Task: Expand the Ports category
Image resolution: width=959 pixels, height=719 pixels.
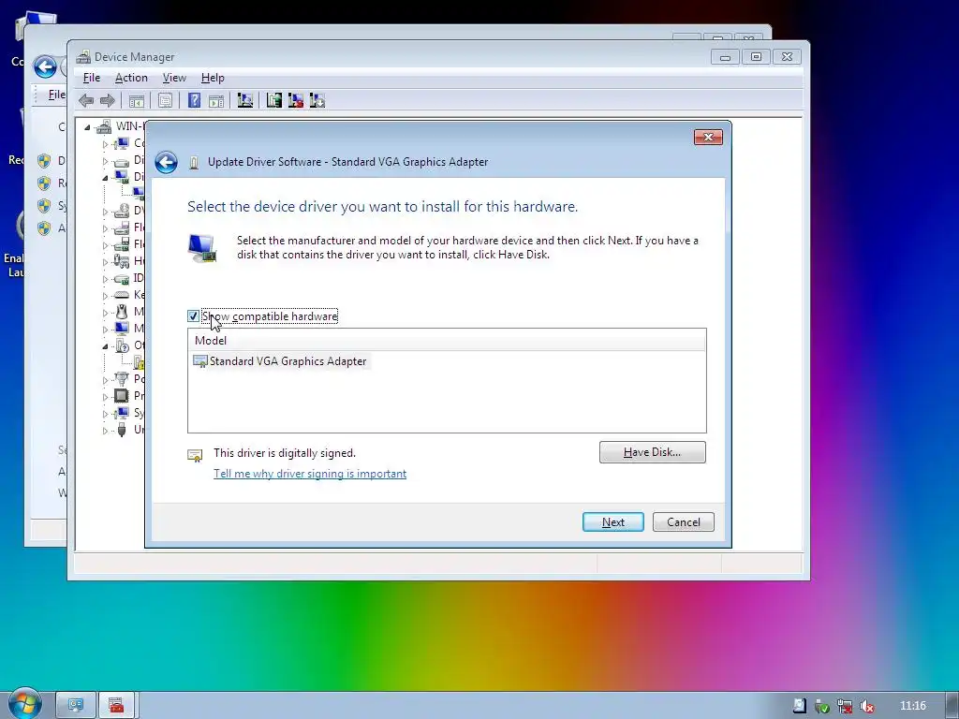Action: click(x=105, y=380)
